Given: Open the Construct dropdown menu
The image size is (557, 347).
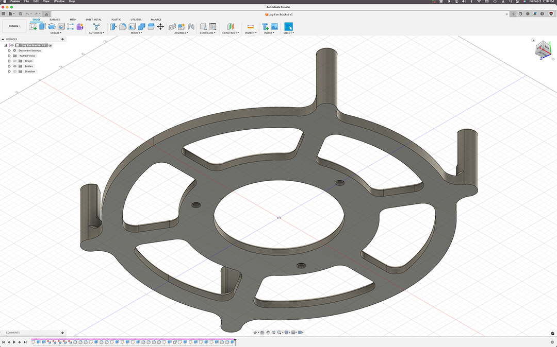Looking at the screenshot, I should 231,33.
